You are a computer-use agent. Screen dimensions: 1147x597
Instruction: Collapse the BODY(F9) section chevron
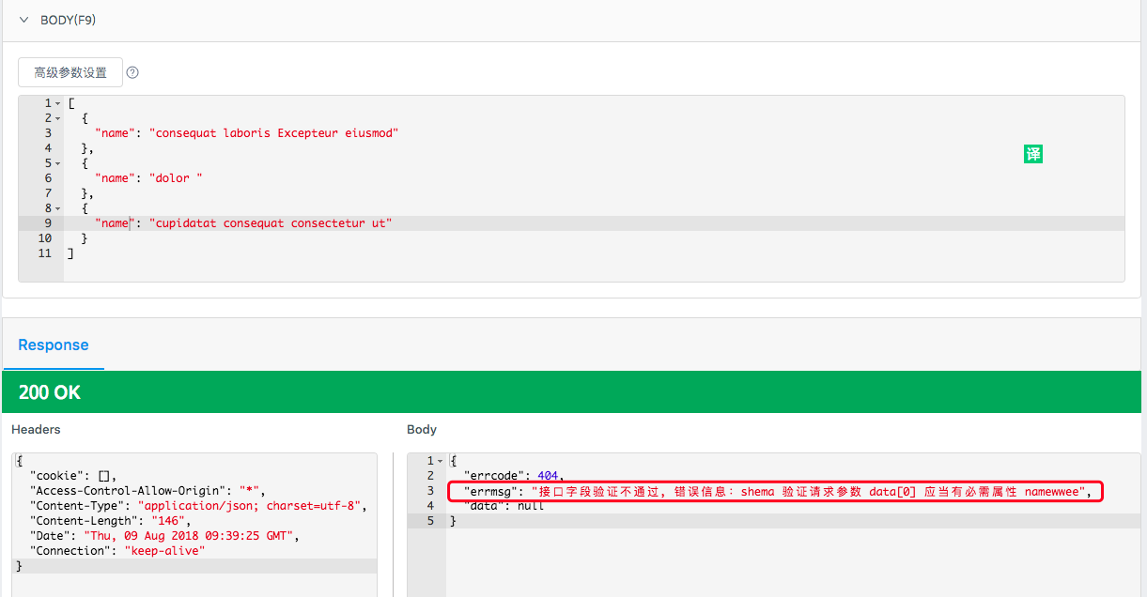(x=24, y=20)
